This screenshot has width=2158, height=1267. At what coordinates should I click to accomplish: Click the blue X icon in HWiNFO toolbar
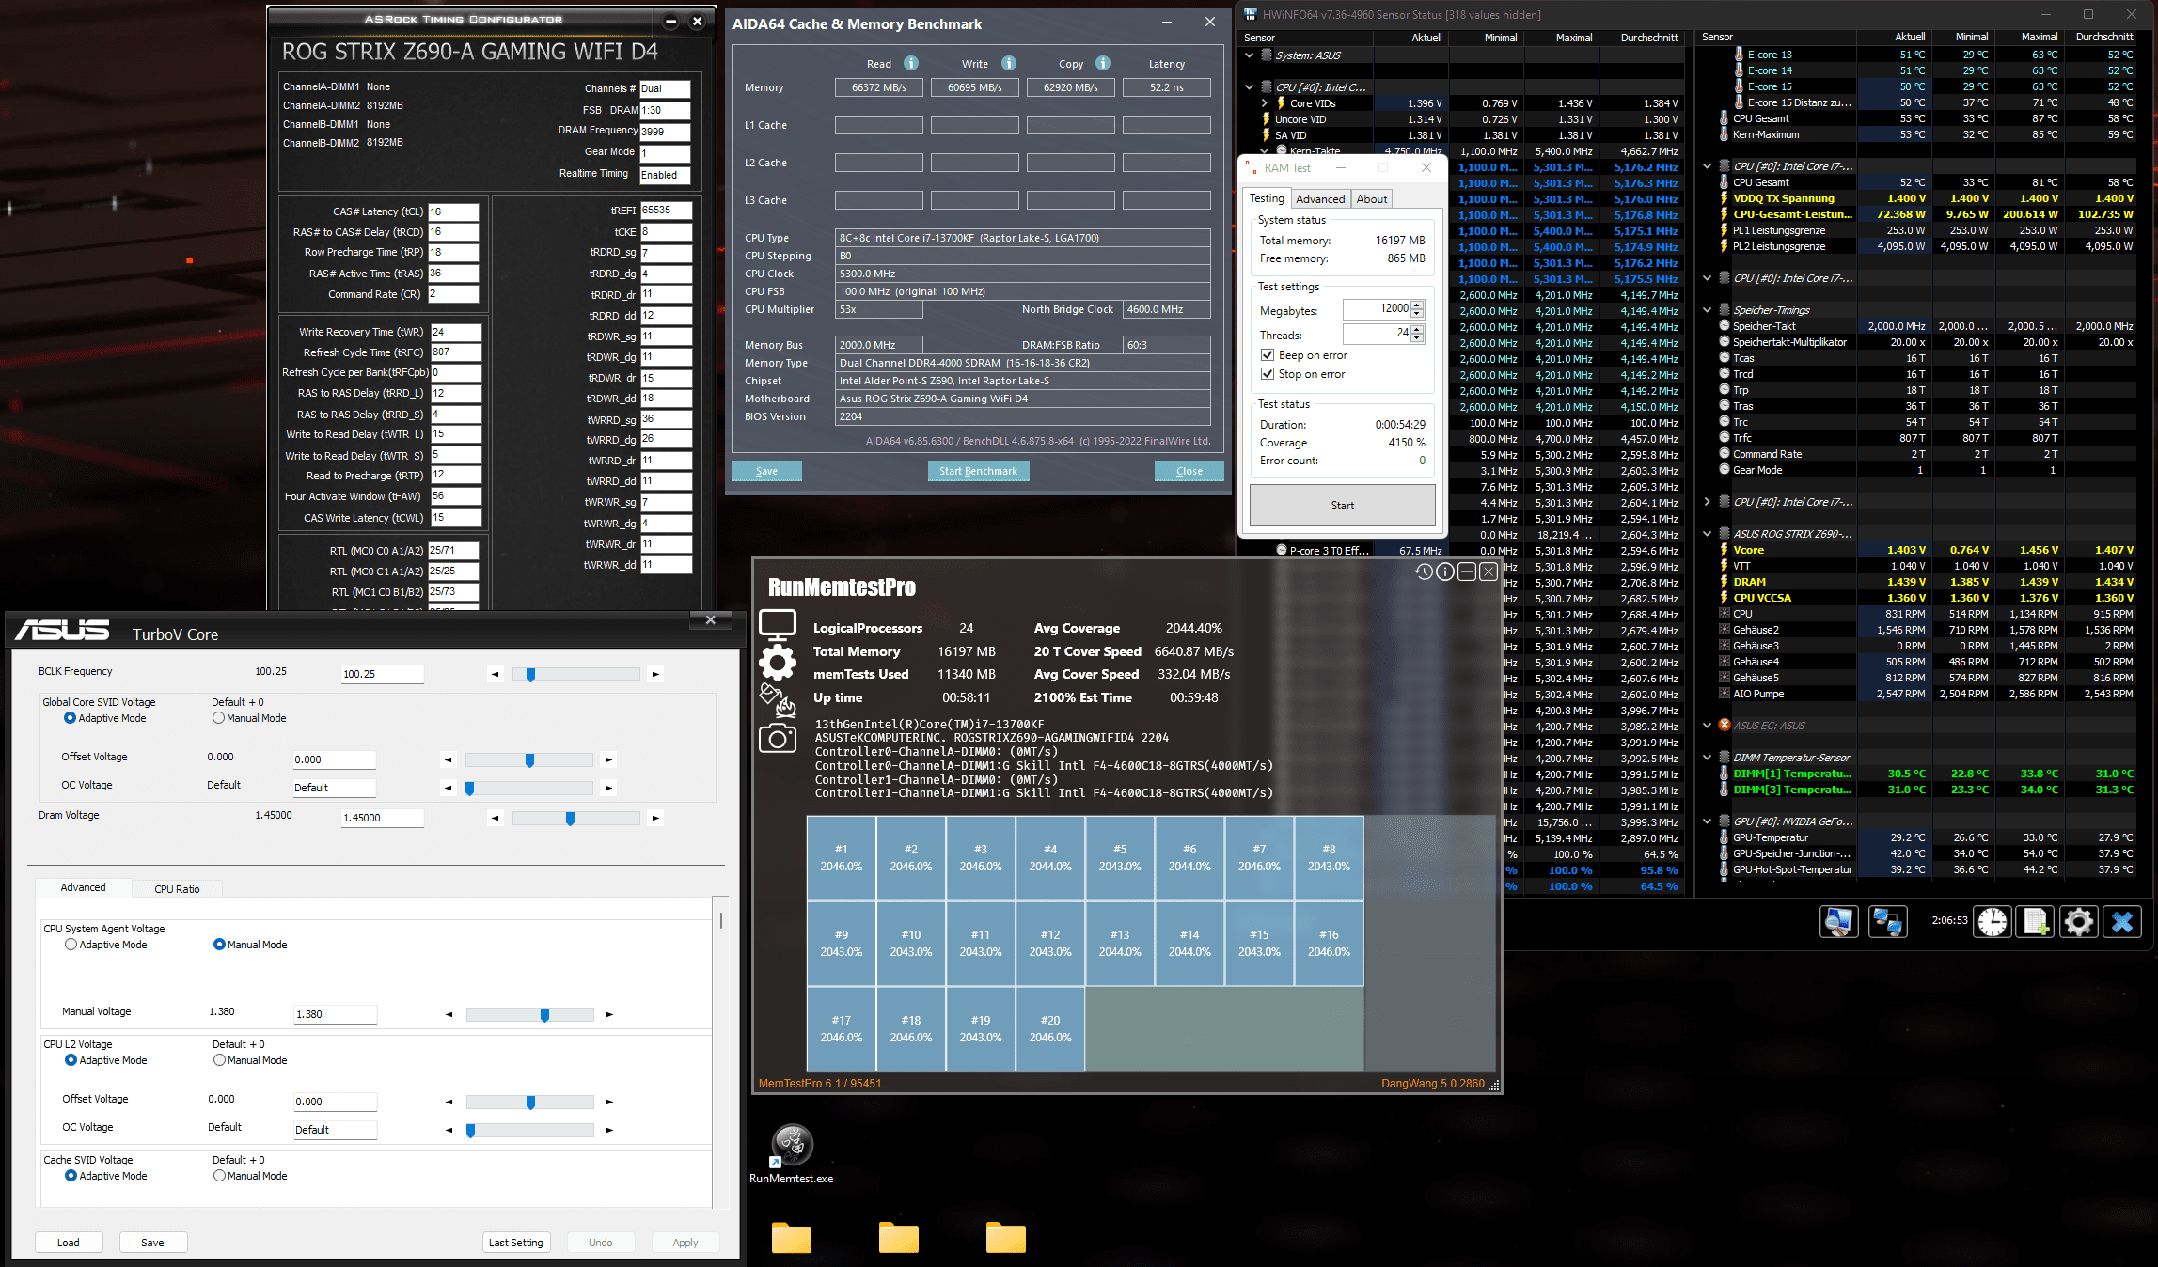coord(2121,922)
